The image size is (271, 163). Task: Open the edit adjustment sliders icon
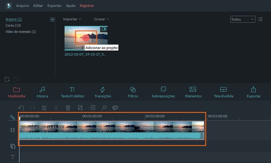(x=44, y=108)
